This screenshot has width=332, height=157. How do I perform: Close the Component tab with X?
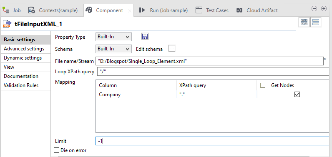(130, 11)
